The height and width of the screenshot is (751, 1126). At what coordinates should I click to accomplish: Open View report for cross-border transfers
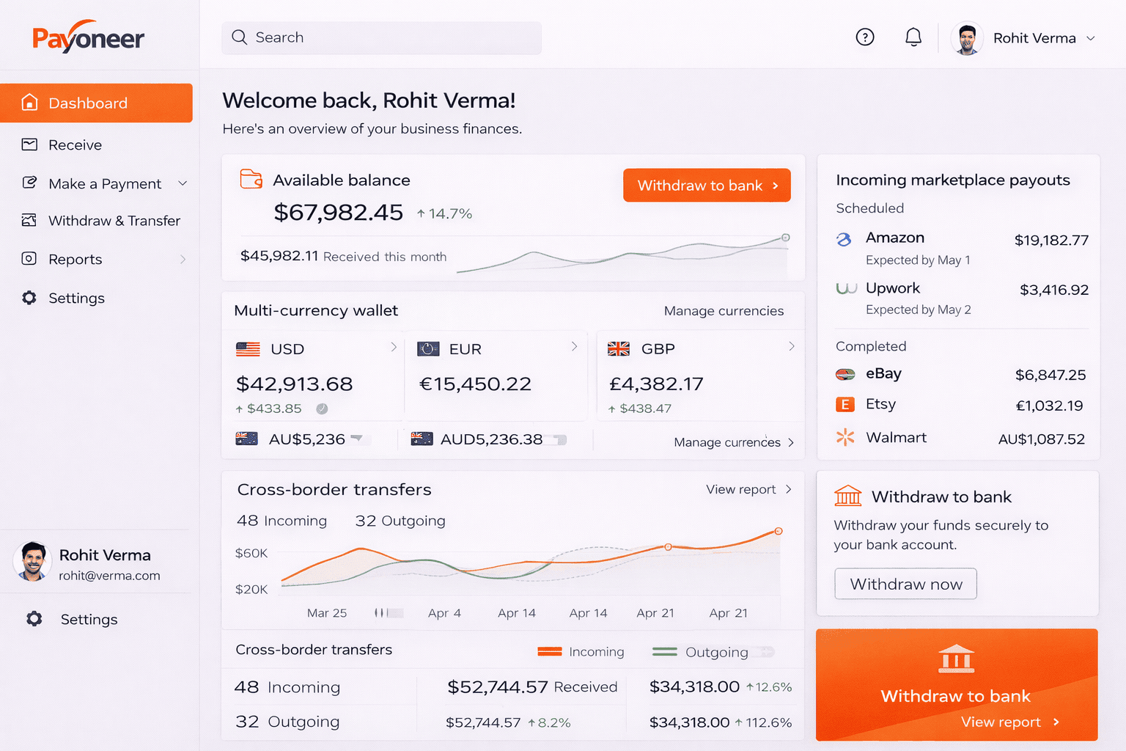[741, 489]
